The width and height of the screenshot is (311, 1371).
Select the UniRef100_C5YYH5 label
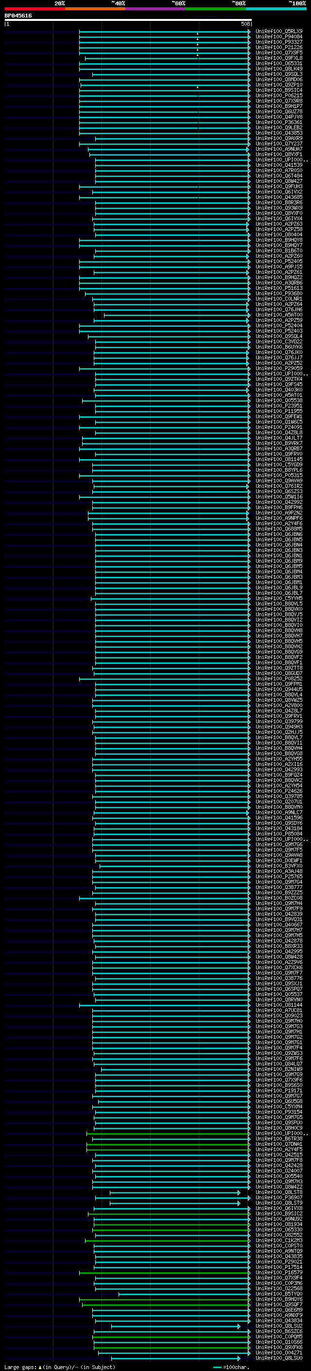coord(279,598)
